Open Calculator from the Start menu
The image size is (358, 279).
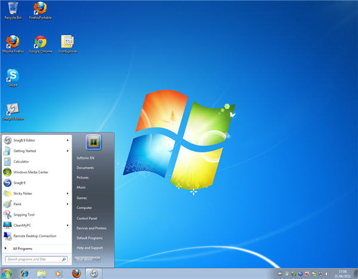click(x=21, y=162)
